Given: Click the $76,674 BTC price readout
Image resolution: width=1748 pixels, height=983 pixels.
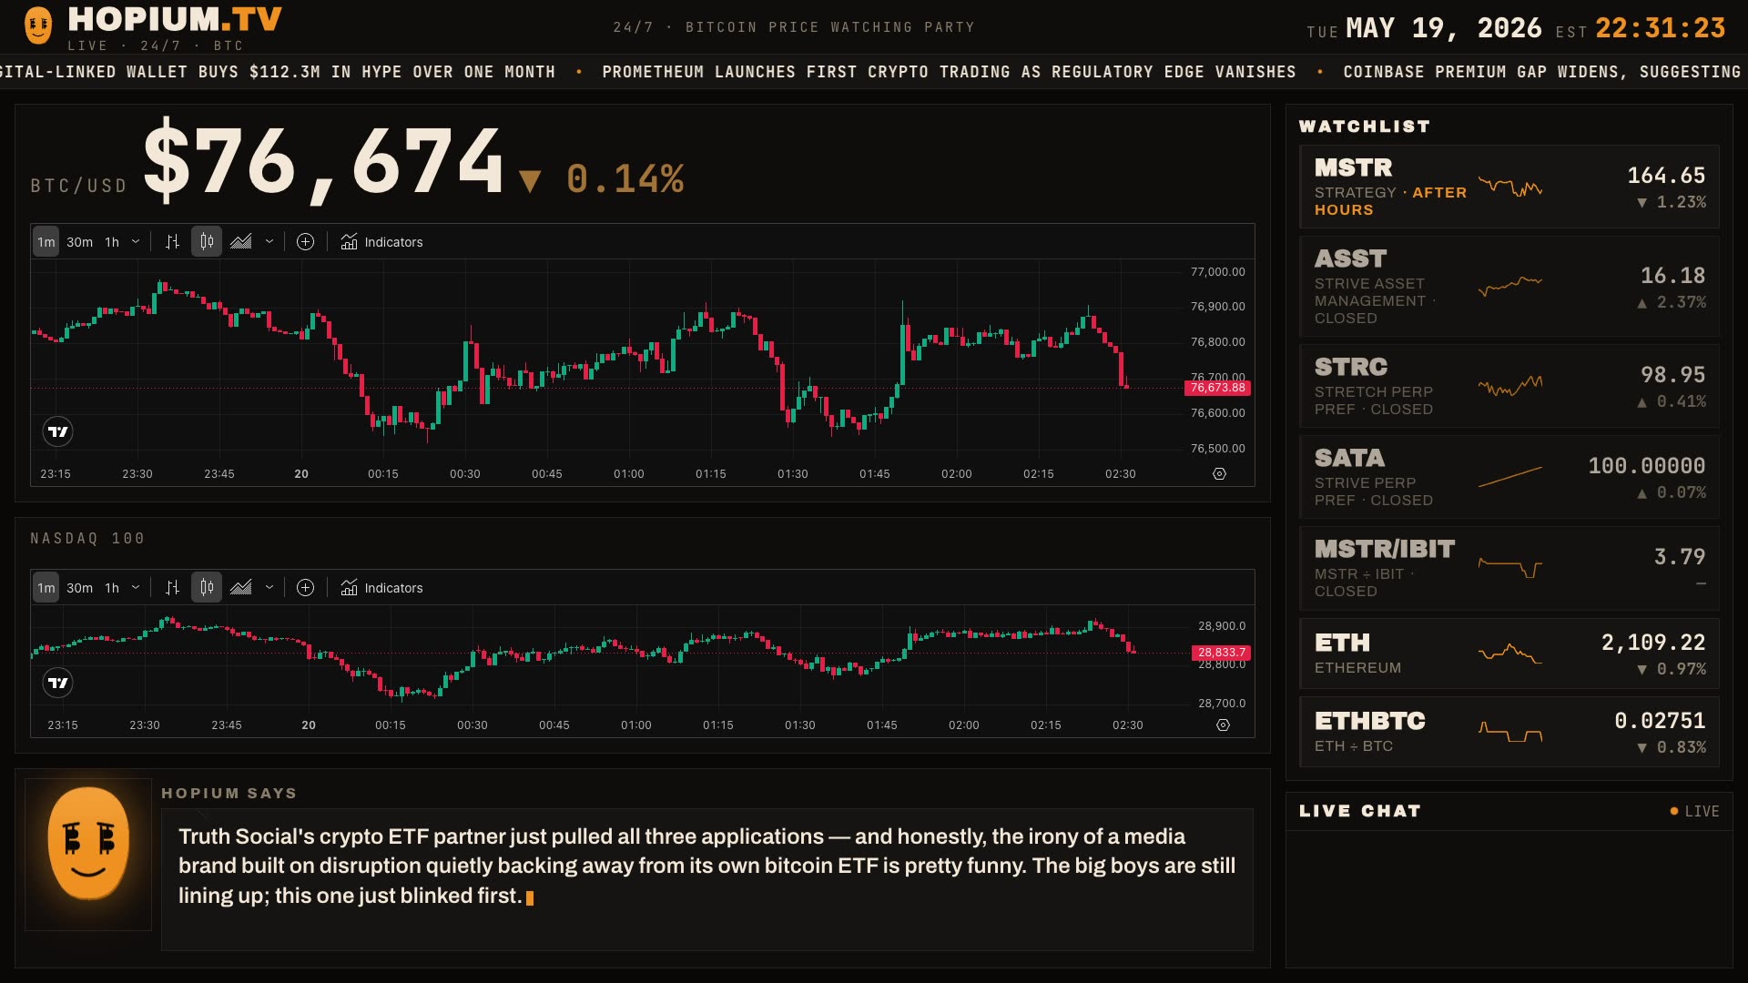Looking at the screenshot, I should (323, 162).
